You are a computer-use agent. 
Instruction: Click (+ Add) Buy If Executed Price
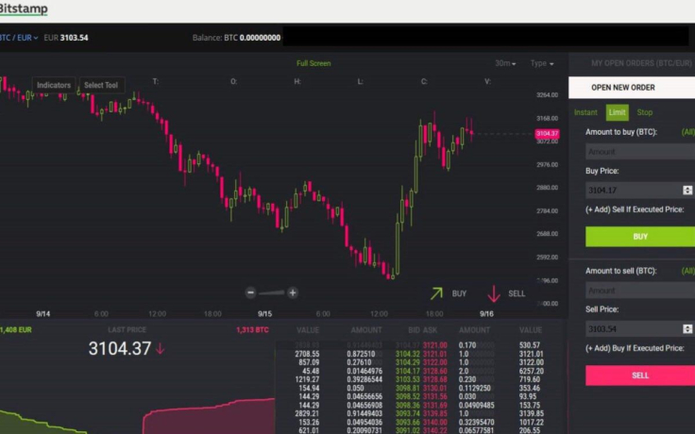coord(635,348)
